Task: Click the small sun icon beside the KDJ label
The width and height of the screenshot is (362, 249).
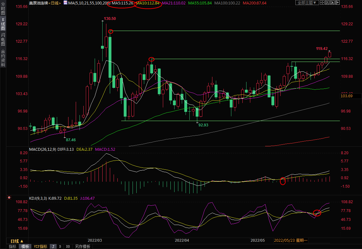Action: point(9,198)
